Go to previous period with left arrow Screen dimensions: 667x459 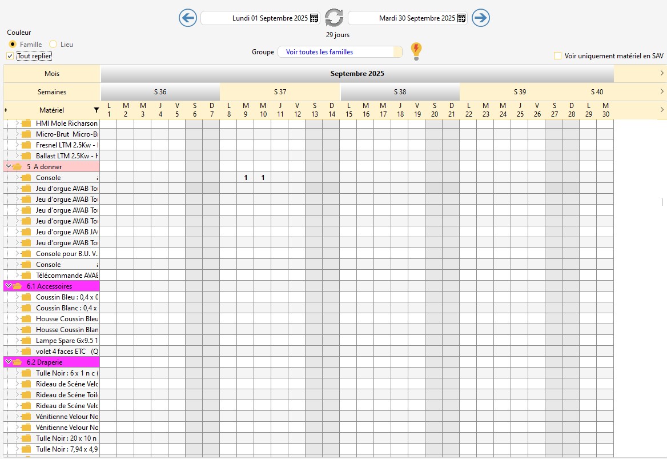[x=188, y=18]
